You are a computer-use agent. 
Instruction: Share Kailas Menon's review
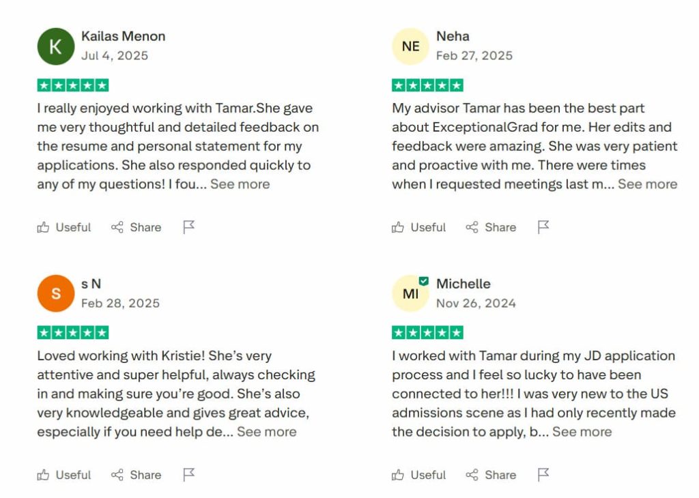click(x=137, y=227)
